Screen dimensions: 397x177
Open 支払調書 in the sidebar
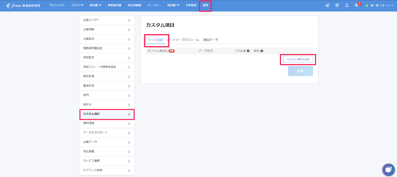click(x=107, y=152)
